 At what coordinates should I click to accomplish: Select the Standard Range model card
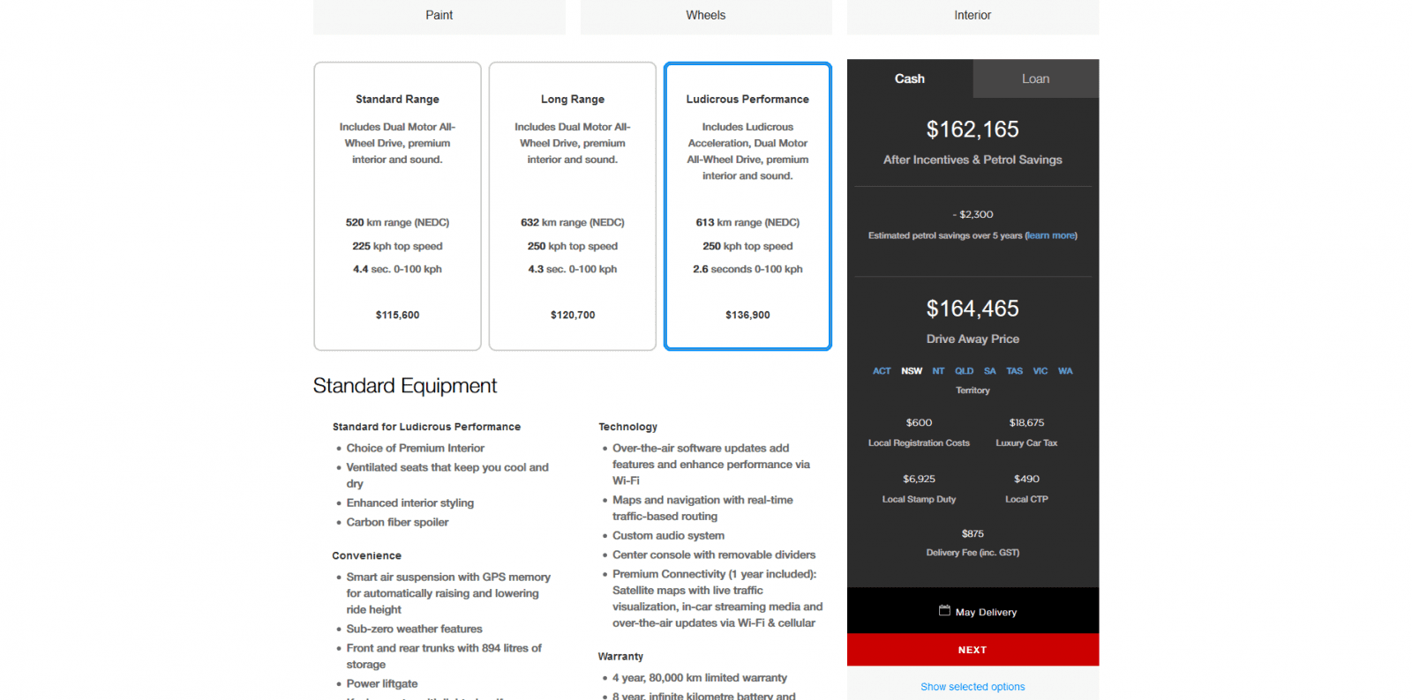(397, 206)
